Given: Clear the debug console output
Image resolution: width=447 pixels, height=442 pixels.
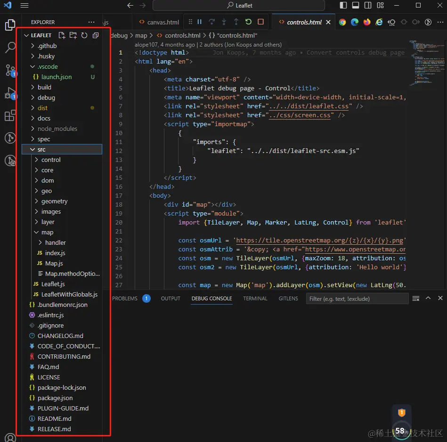Looking at the screenshot, I should pos(416,298).
